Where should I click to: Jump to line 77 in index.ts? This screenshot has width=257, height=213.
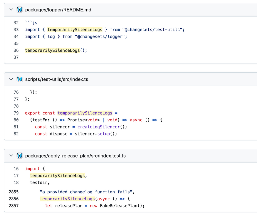pyautogui.click(x=16, y=99)
